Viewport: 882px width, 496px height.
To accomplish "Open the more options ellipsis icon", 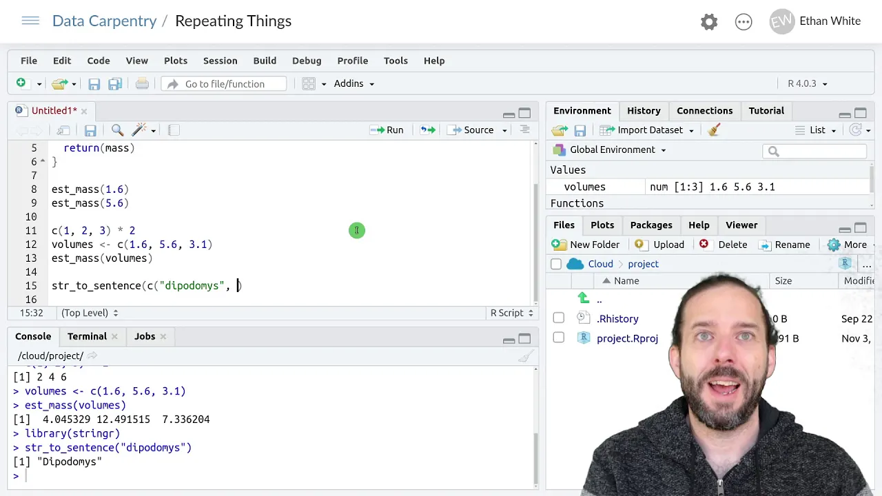I will (x=743, y=21).
